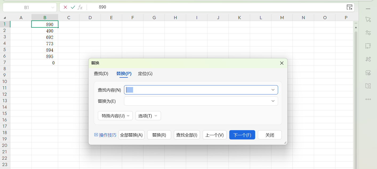Switch to the 定位(G) tab
Image resolution: width=377 pixels, height=169 pixels.
[x=145, y=73]
